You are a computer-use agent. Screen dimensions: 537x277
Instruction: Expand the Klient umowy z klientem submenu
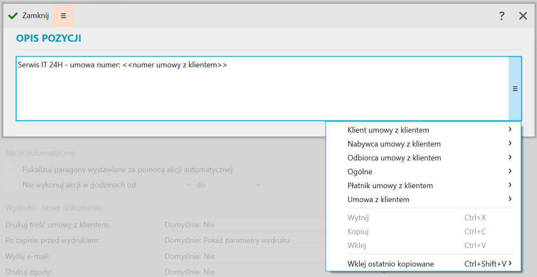[x=510, y=130]
